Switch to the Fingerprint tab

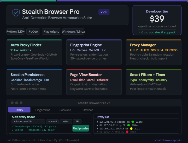pyautogui.click(x=43, y=110)
